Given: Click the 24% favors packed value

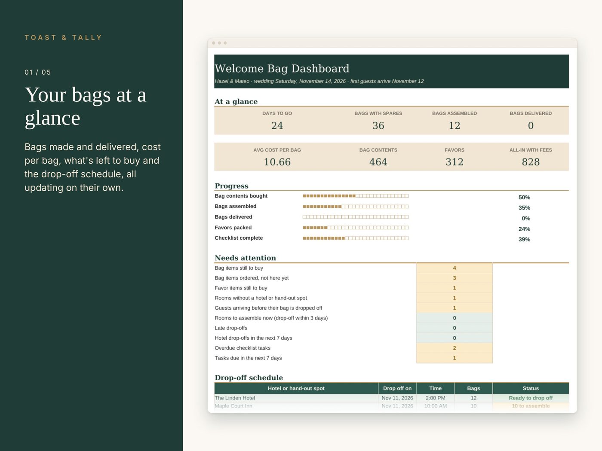Looking at the screenshot, I should click(524, 229).
